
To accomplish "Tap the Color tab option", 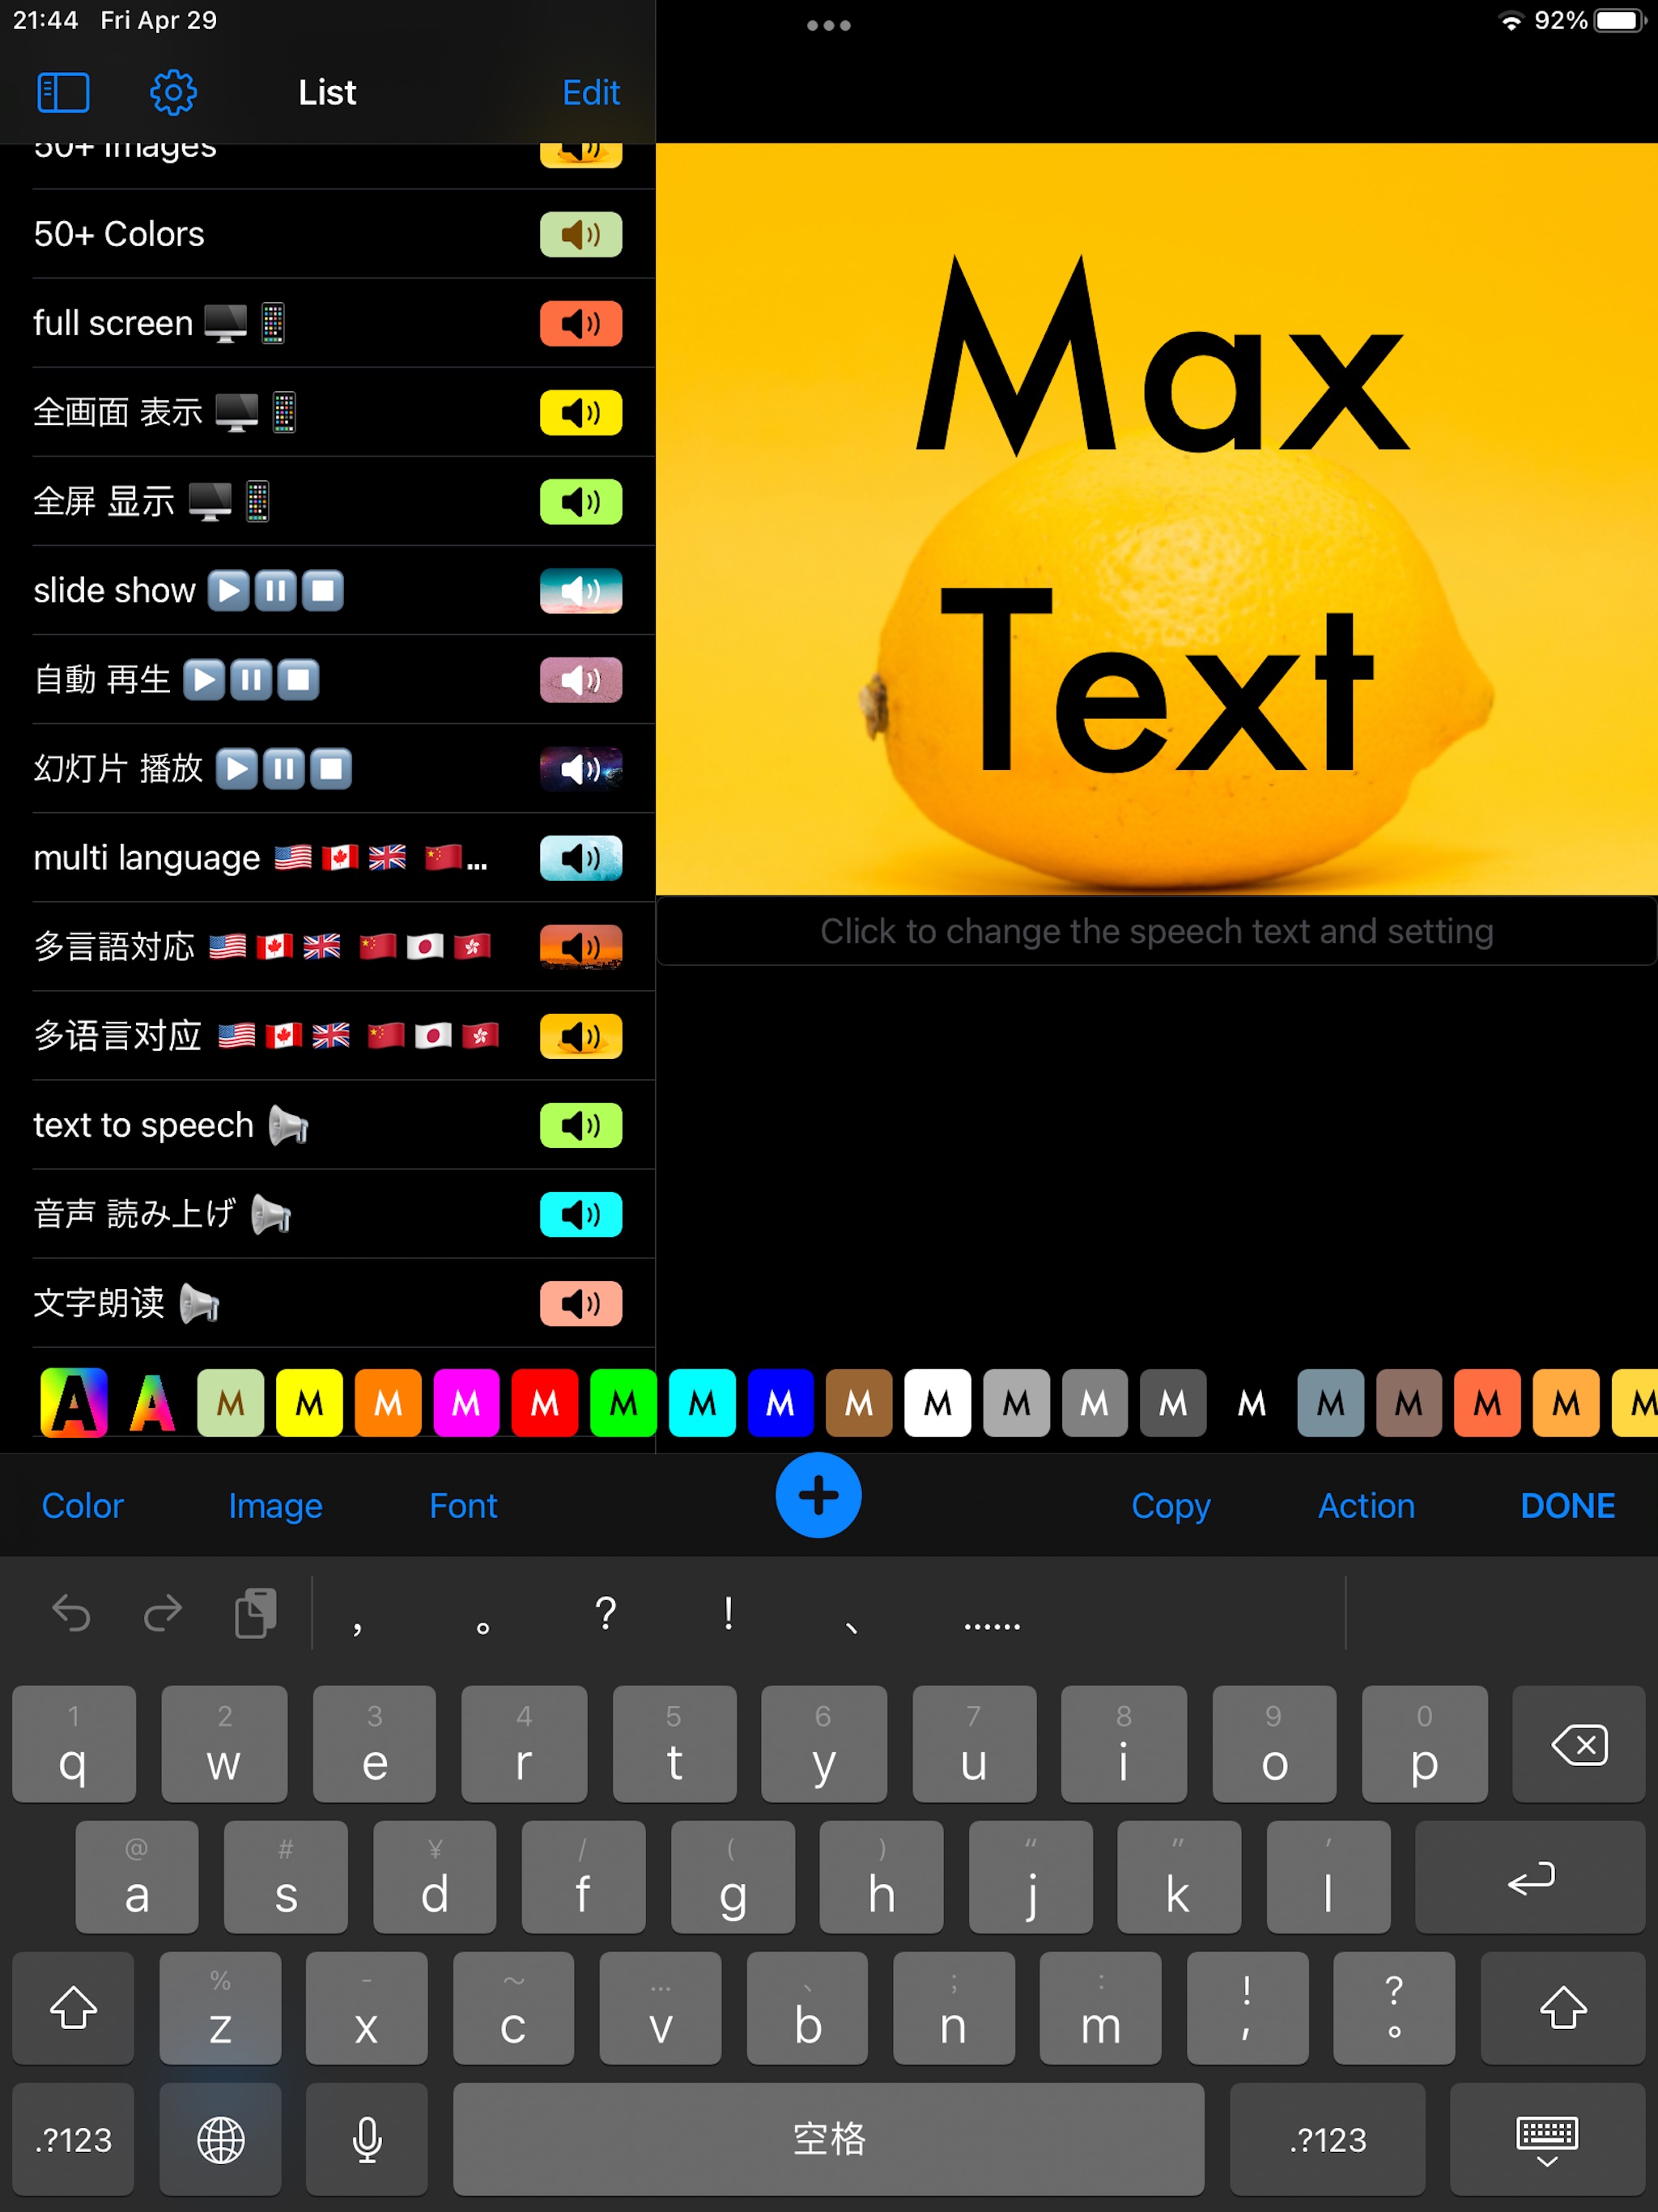I will point(82,1501).
